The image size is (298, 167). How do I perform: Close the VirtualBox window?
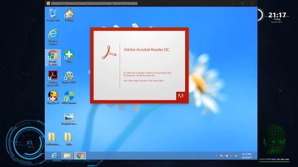click(252, 3)
